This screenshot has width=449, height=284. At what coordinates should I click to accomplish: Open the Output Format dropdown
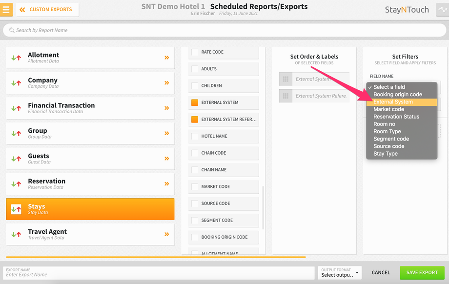[x=340, y=273]
